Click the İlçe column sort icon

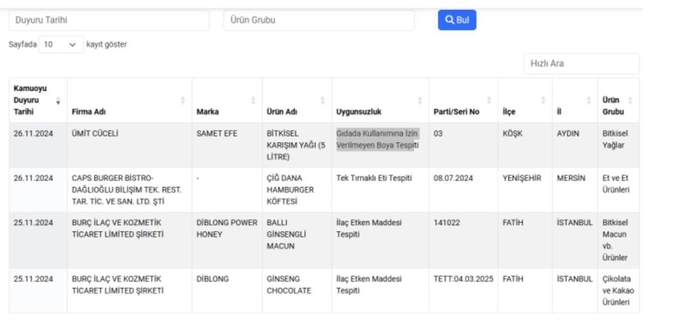543,100
